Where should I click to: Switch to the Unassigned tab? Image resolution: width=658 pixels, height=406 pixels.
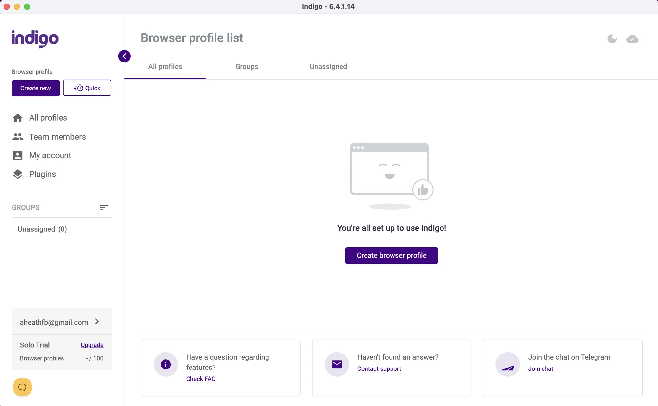328,67
